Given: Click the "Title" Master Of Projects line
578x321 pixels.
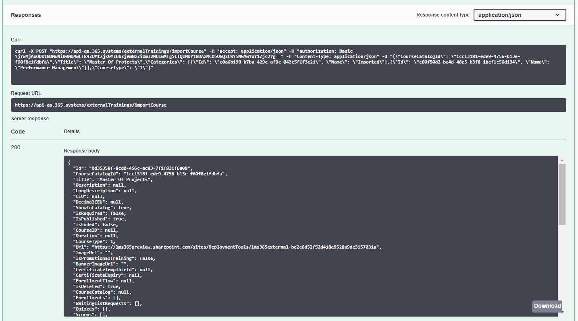Looking at the screenshot, I should (113, 179).
